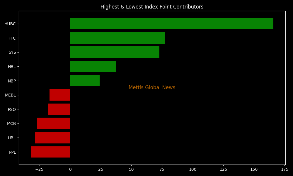Click the UBL axis label
This screenshot has width=293, height=176.
click(12, 138)
